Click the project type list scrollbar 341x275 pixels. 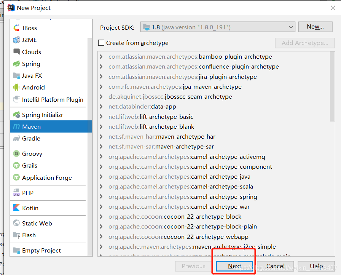[90, 147]
